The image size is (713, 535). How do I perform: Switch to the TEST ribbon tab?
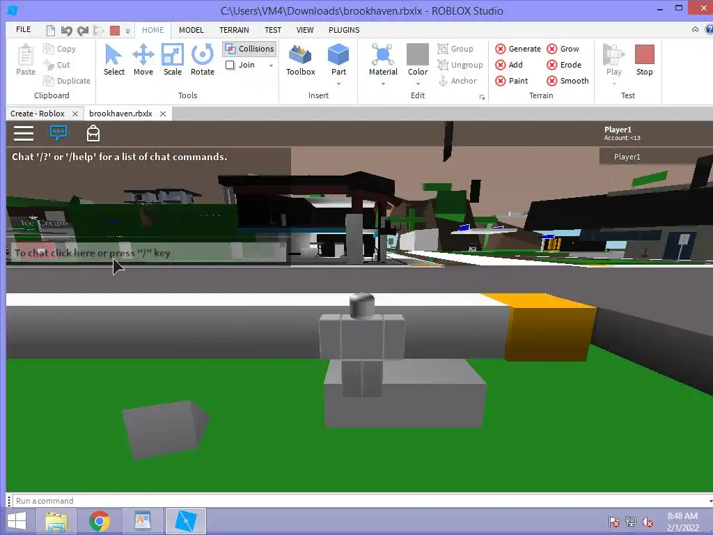coord(273,30)
